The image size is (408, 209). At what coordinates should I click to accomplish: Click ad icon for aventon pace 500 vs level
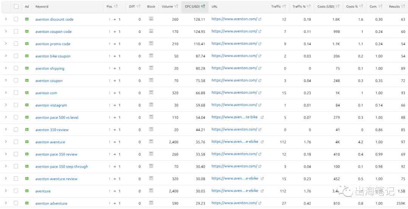click(27, 117)
